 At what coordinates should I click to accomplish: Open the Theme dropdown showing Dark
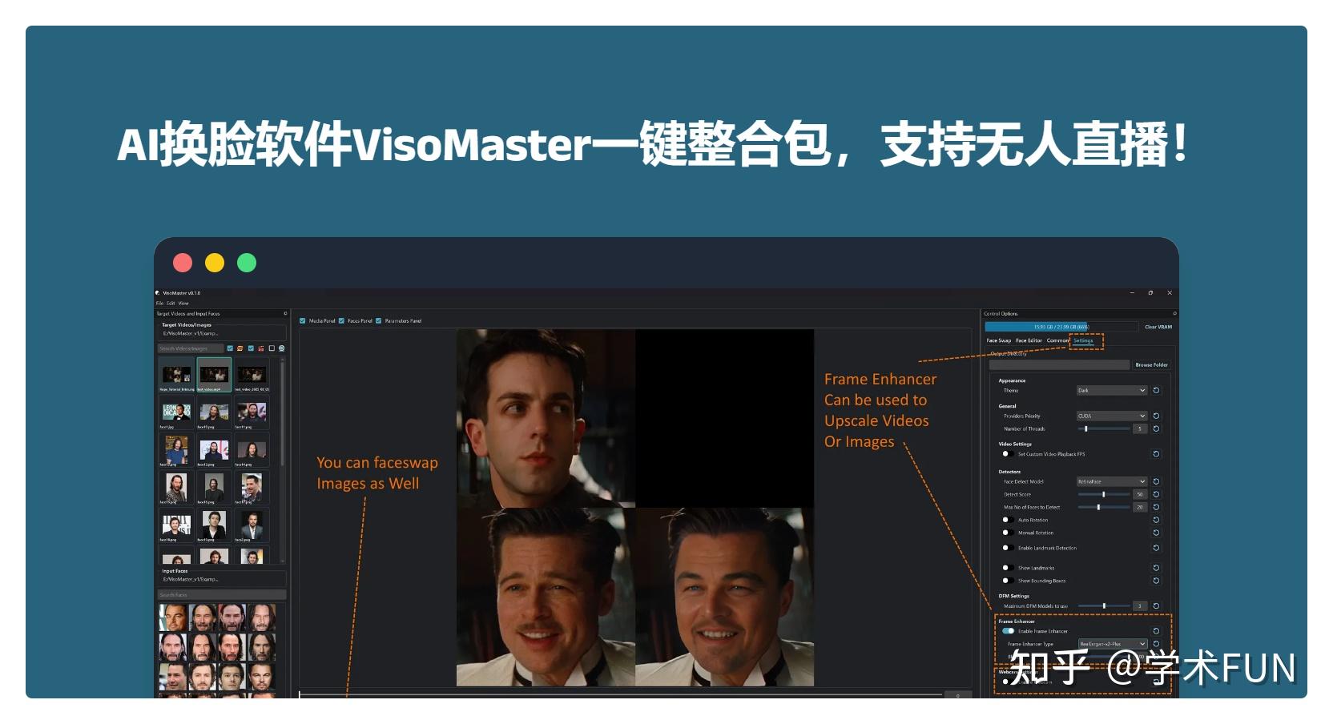click(x=1110, y=391)
